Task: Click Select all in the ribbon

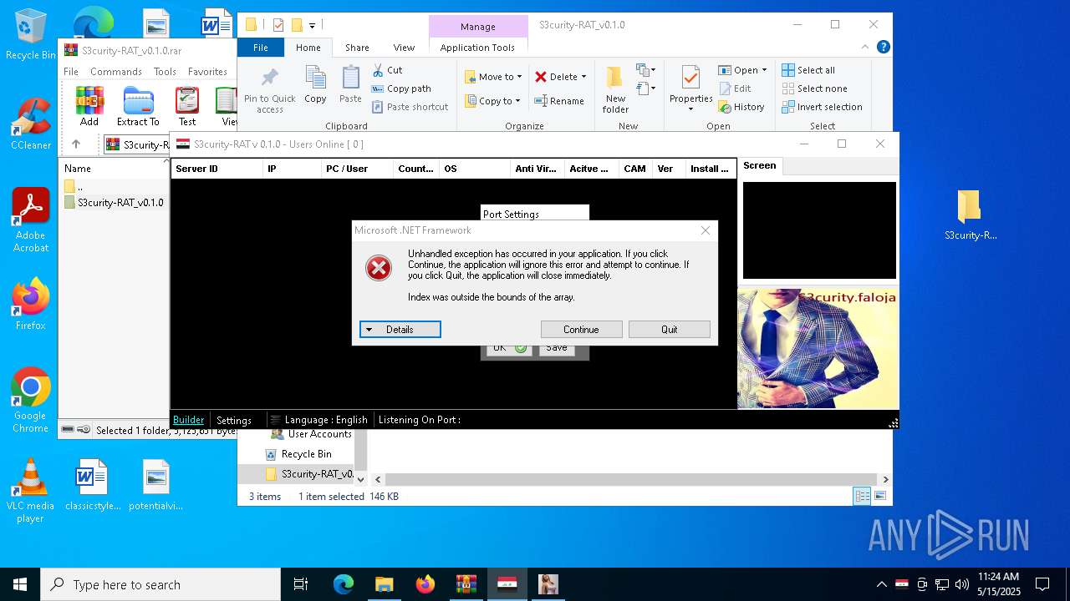Action: click(808, 70)
